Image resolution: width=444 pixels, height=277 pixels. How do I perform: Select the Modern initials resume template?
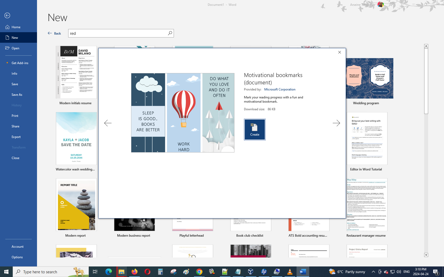coord(76,73)
